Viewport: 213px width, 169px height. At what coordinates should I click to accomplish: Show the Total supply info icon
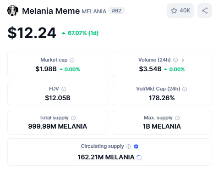click(73, 118)
